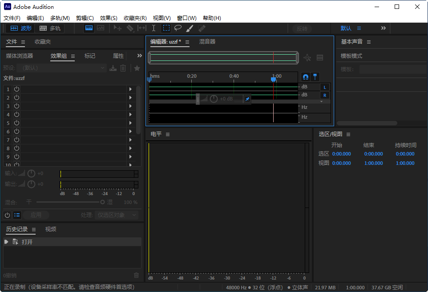Pin the HUD volume overlay
428x292 pixels.
click(x=247, y=99)
